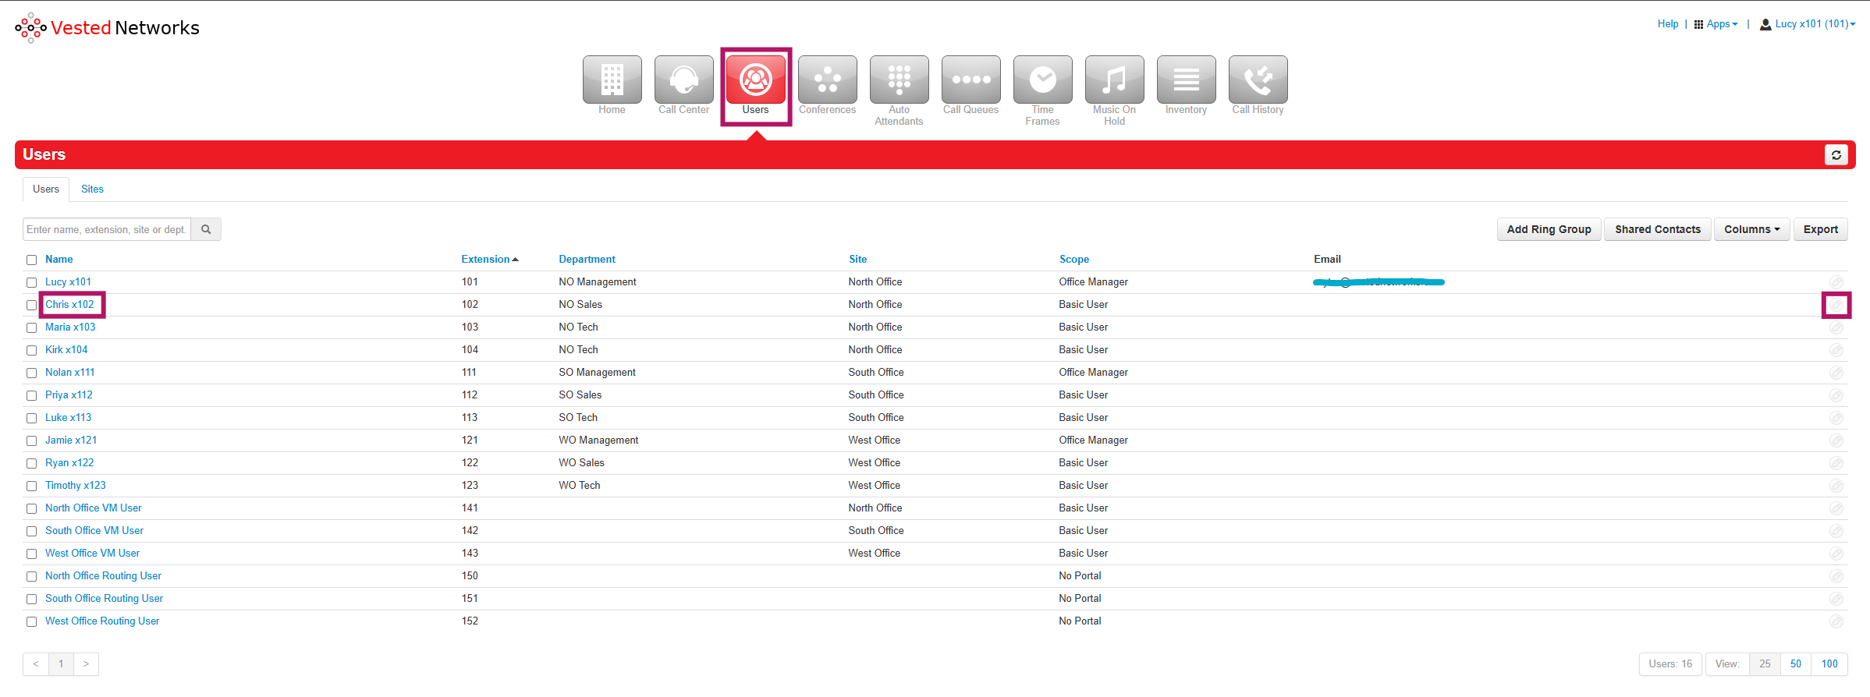Open Auto Attendants icon
The image size is (1870, 697).
click(x=899, y=80)
